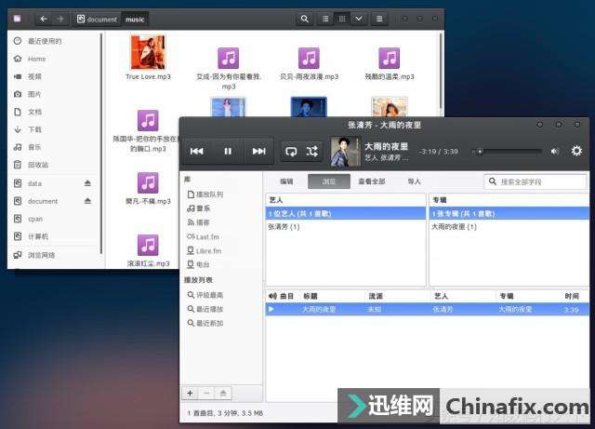Mute the player volume icon
Viewport: 595px width, 429px height.
(555, 151)
